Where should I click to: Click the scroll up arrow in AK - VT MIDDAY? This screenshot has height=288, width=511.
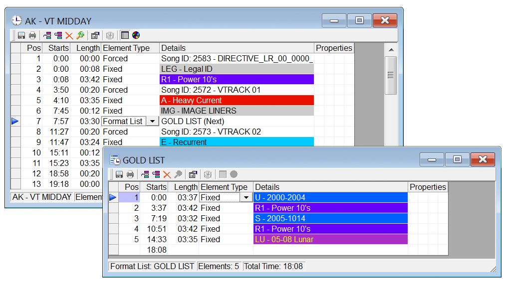391,50
